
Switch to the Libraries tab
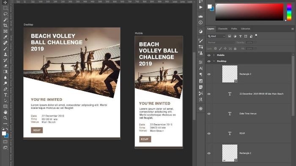coord(245,29)
